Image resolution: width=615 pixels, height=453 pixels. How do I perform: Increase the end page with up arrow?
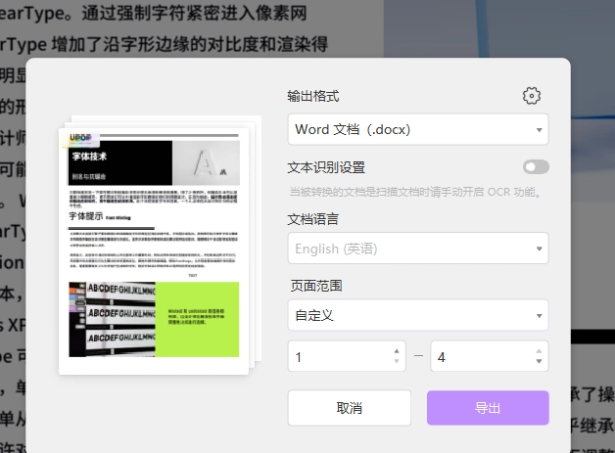[539, 351]
